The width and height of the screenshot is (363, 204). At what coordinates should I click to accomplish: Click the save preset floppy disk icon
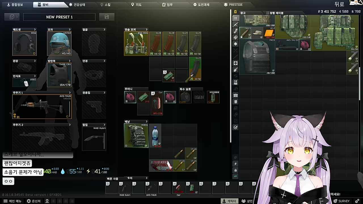coord(107,17)
